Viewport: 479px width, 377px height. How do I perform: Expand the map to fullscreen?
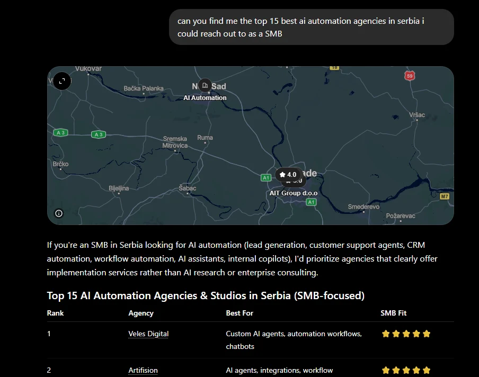(x=62, y=81)
